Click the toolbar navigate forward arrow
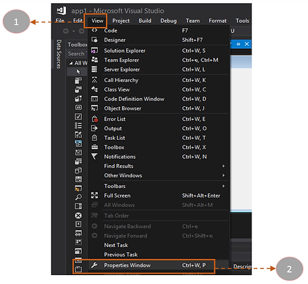The image size is (308, 284). [81, 31]
